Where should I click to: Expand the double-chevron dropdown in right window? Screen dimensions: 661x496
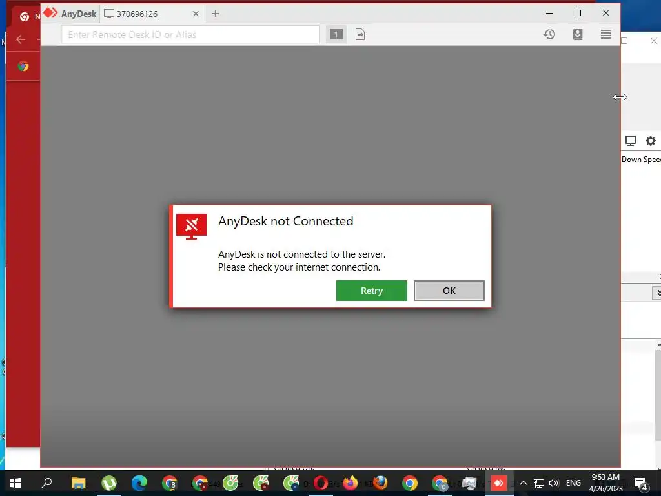click(657, 293)
